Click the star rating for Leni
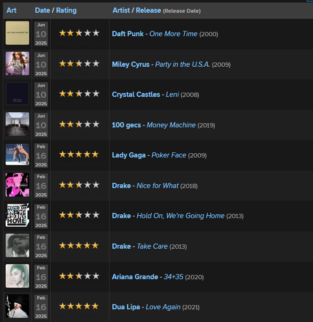Image resolution: width=313 pixels, height=322 pixels. (x=79, y=94)
